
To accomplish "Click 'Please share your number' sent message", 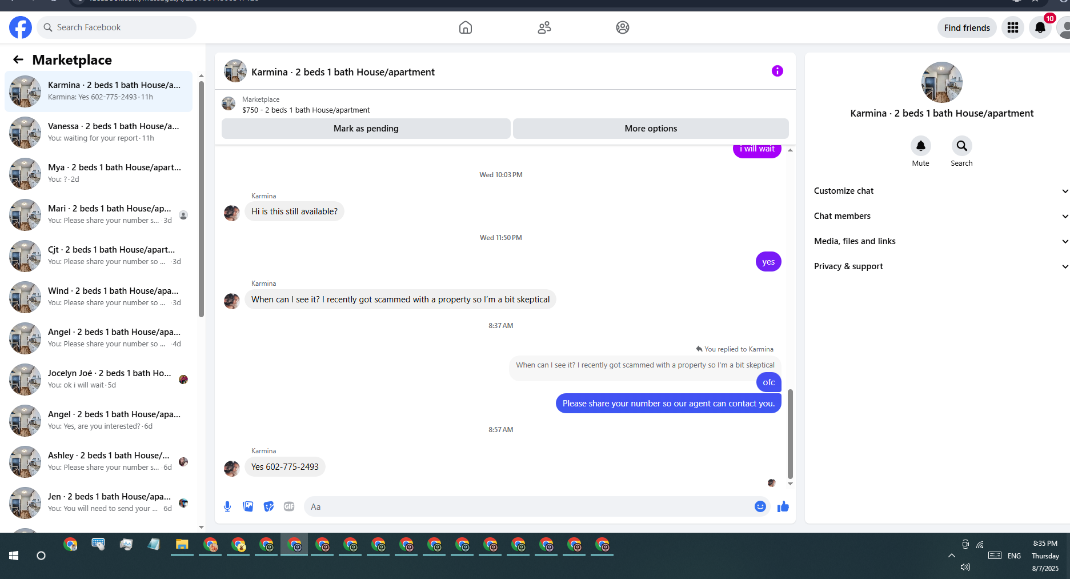I will pyautogui.click(x=668, y=404).
